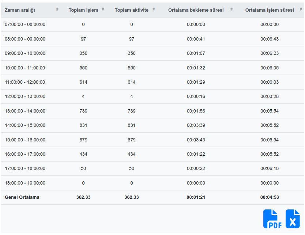This screenshot has height=235, width=305.
Task: Export the table as PDF
Action: (272, 219)
